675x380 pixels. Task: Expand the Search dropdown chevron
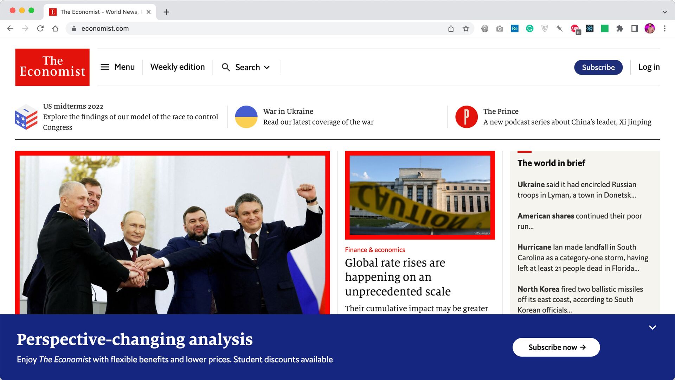267,68
